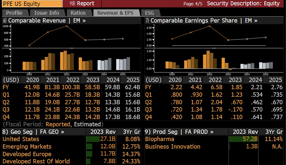Click revenue FY 2024 estimate 59.8B

[x=113, y=87]
